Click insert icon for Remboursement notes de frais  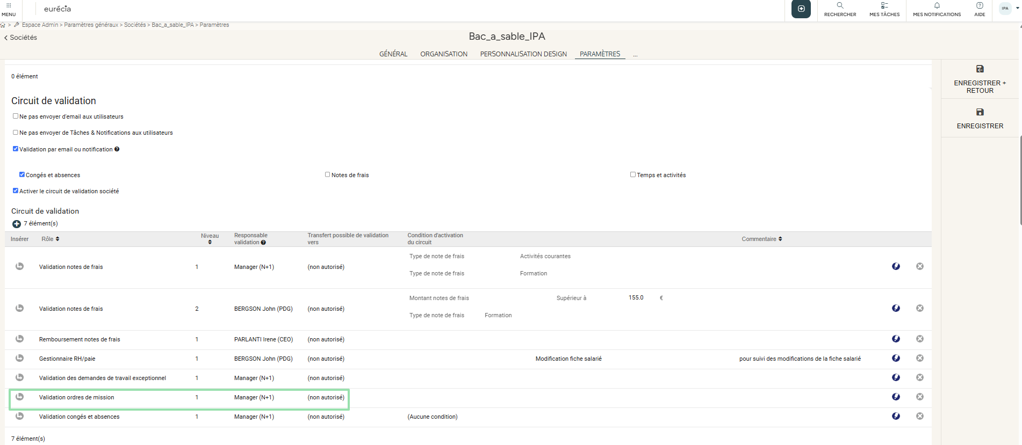tap(20, 339)
